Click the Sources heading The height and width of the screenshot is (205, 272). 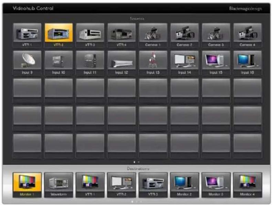[137, 19]
